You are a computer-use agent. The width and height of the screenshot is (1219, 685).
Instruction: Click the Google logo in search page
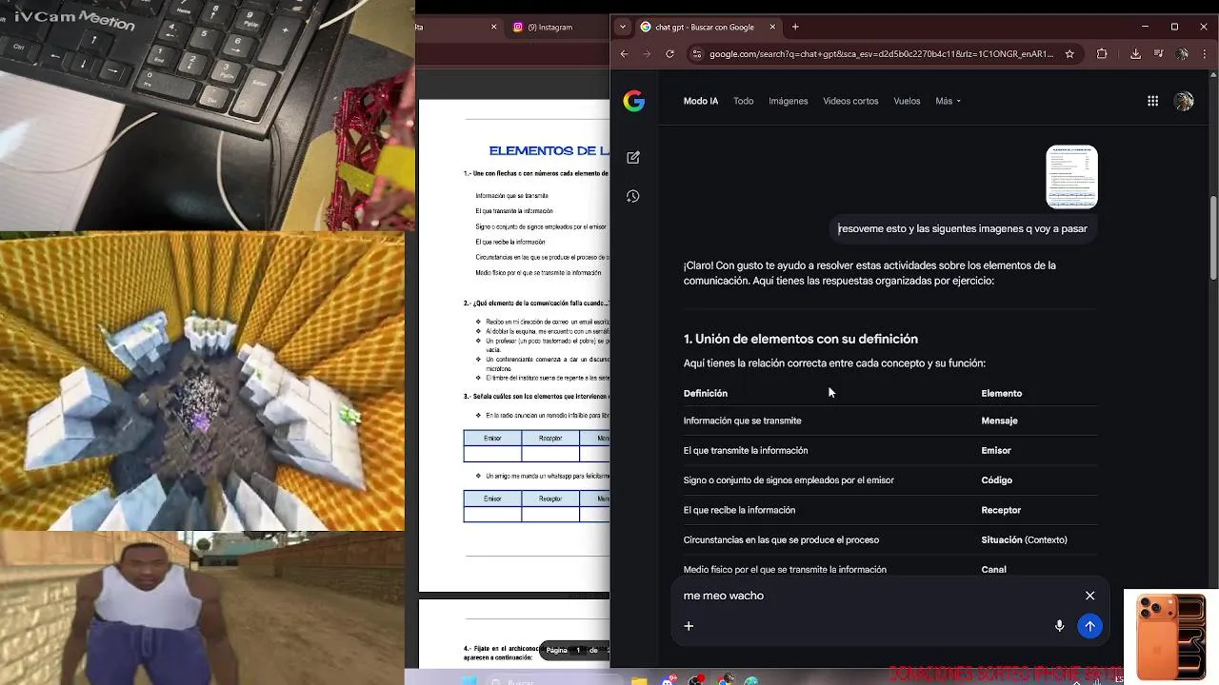(634, 101)
